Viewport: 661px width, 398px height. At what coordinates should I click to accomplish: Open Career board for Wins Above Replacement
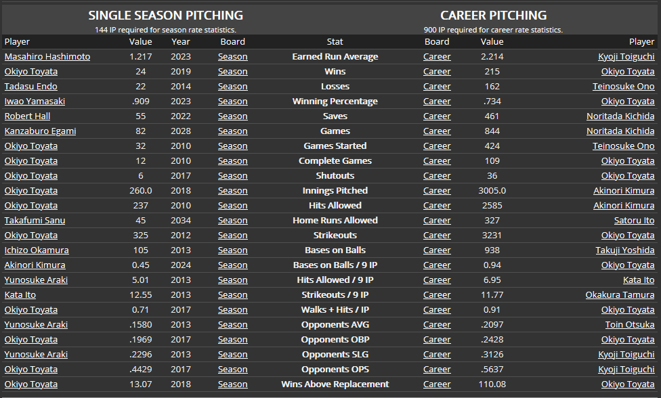pos(437,384)
